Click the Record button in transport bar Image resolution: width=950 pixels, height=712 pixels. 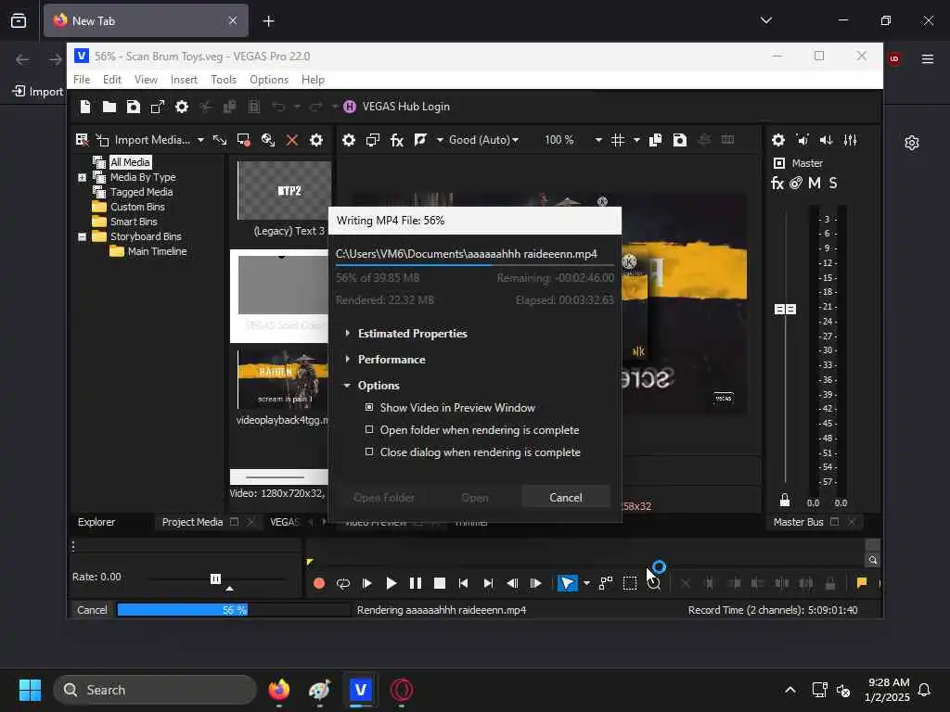(319, 583)
